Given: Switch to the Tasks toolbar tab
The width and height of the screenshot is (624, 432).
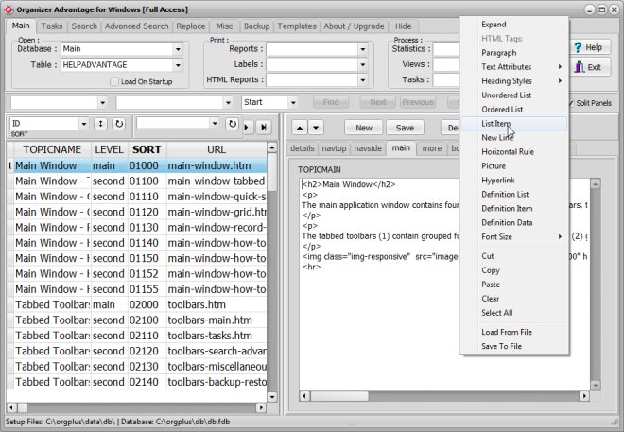Looking at the screenshot, I should (52, 26).
